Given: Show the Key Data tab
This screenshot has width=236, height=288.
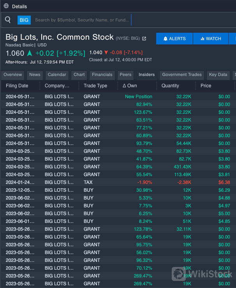Looking at the screenshot, I should click(218, 75).
